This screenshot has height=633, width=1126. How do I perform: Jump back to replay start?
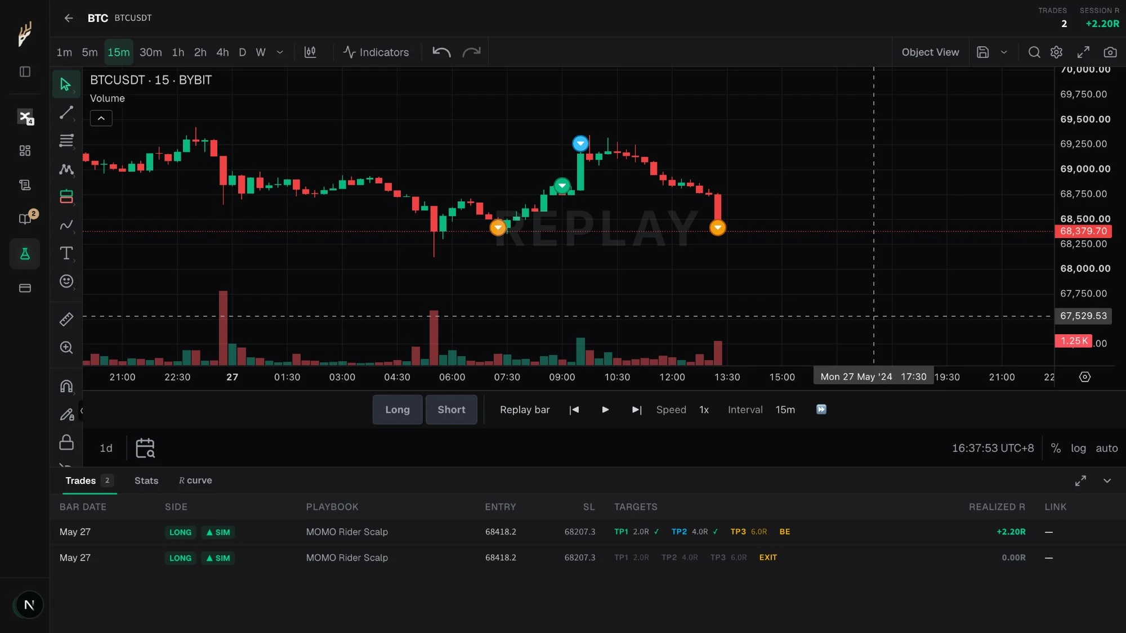pos(574,410)
